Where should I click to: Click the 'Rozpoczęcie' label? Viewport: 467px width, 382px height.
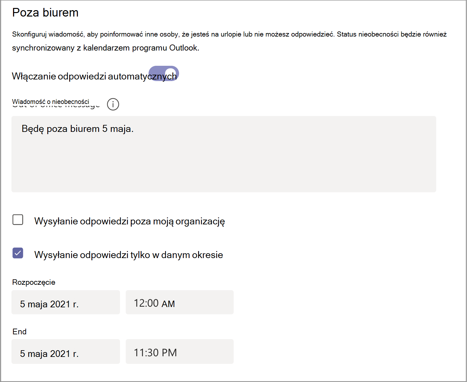(34, 282)
